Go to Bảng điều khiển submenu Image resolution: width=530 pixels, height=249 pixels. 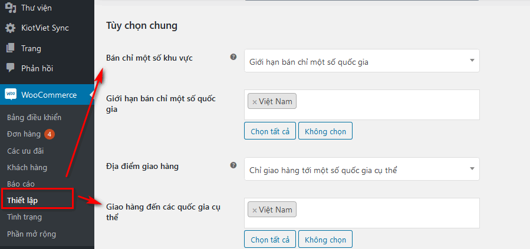click(34, 117)
